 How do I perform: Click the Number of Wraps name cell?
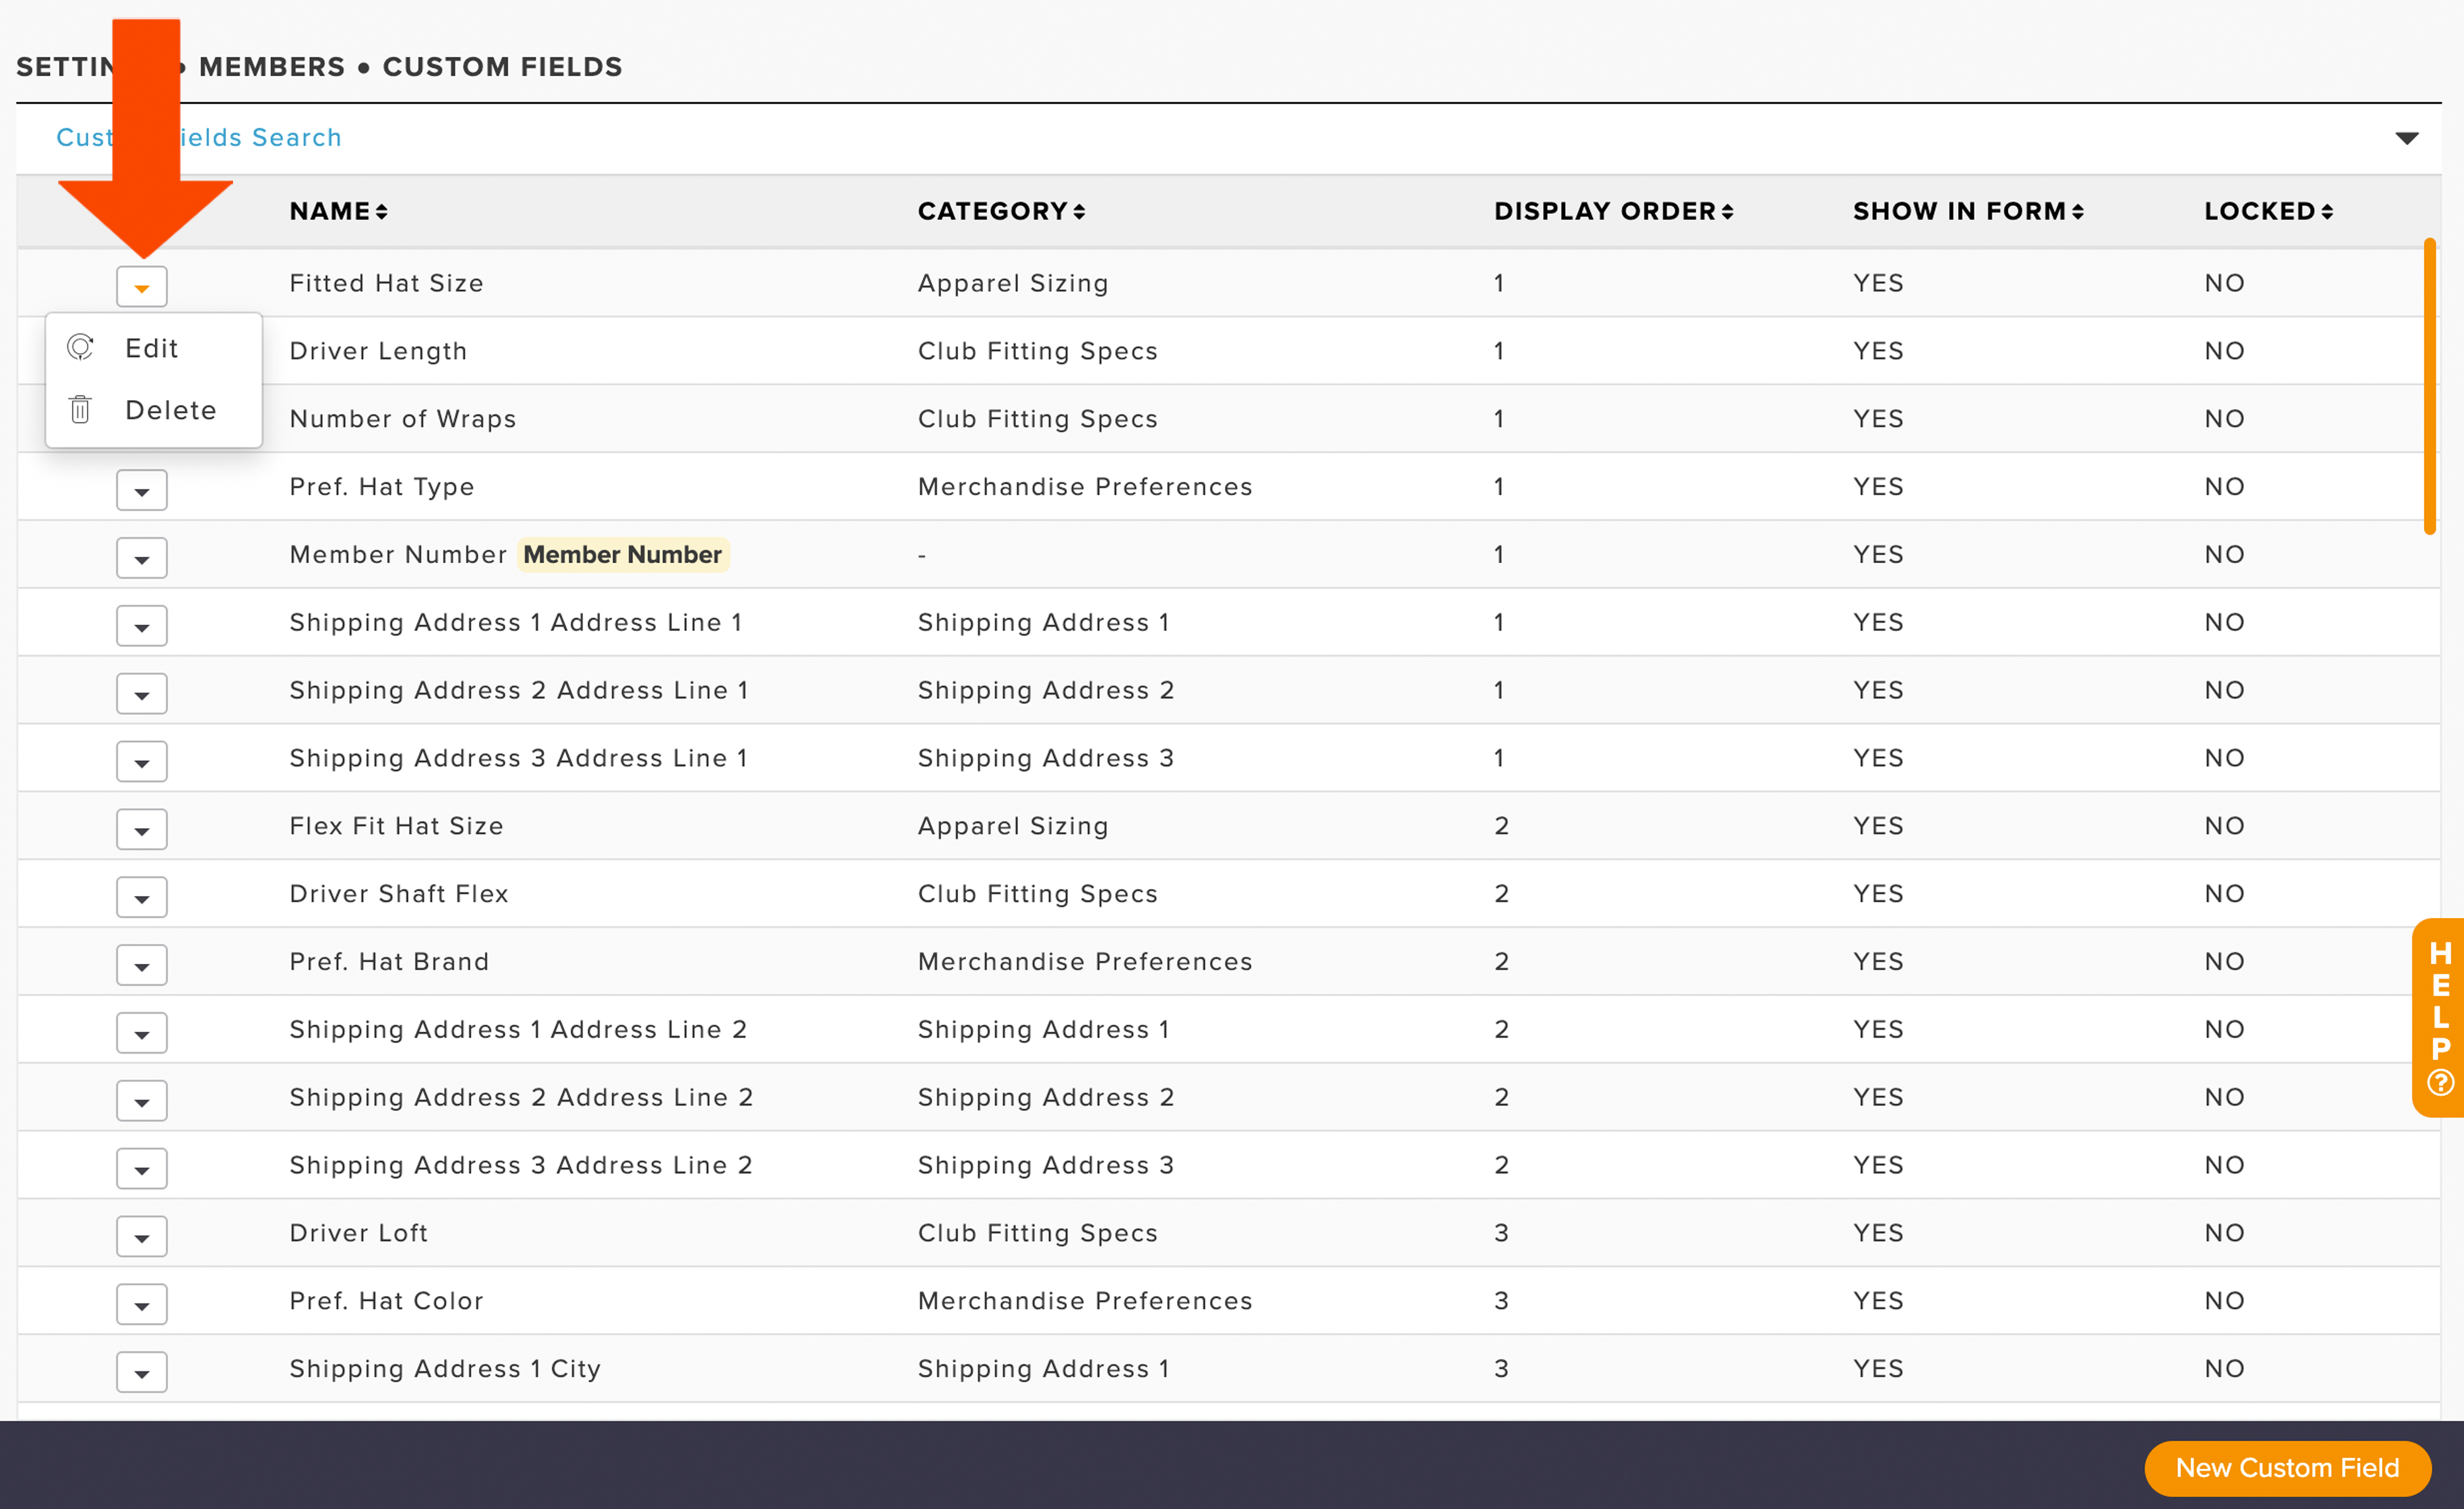[x=402, y=418]
